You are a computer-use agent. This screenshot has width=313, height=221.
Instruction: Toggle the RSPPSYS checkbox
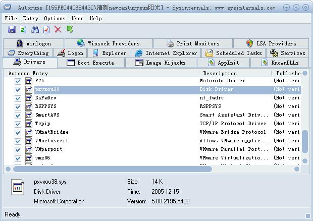pos(18,107)
